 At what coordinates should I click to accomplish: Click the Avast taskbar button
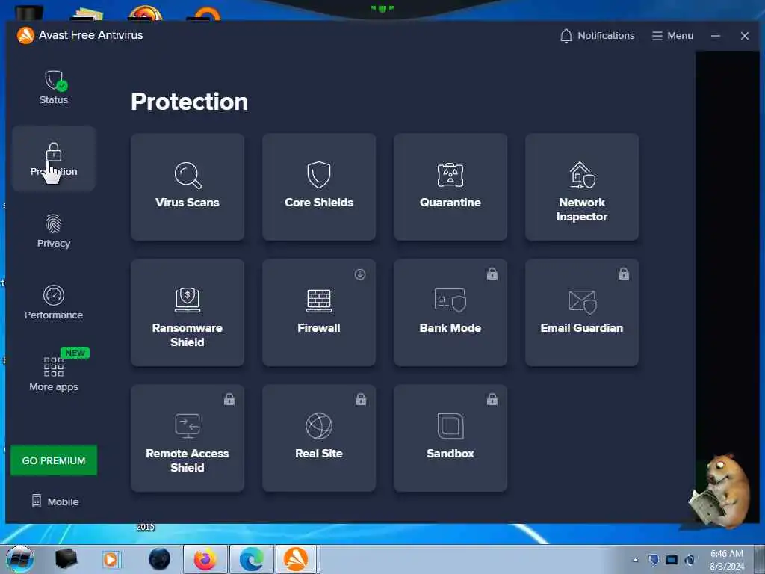click(x=297, y=559)
